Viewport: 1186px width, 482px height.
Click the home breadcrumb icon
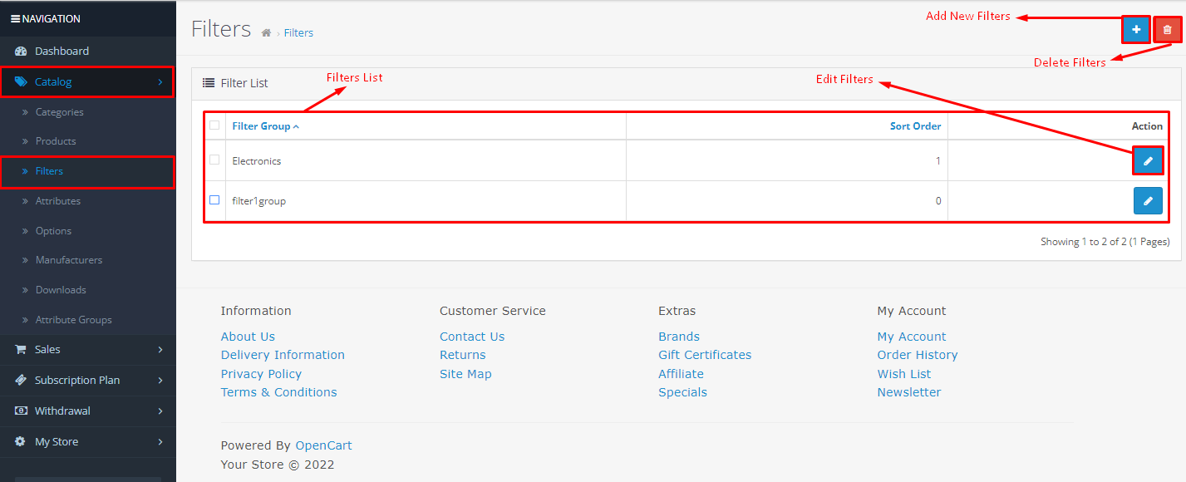(265, 32)
